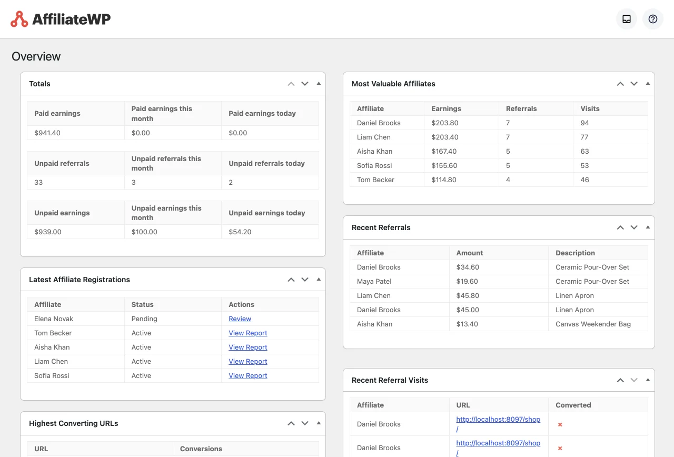The image size is (674, 457).
Task: Open View Report for Liam Chen
Action: (248, 361)
